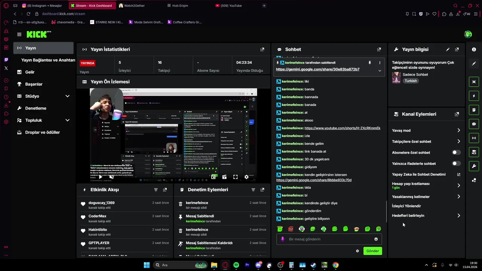
Task: Toggle Abonelere özel sohbet switch
Action: point(456,152)
